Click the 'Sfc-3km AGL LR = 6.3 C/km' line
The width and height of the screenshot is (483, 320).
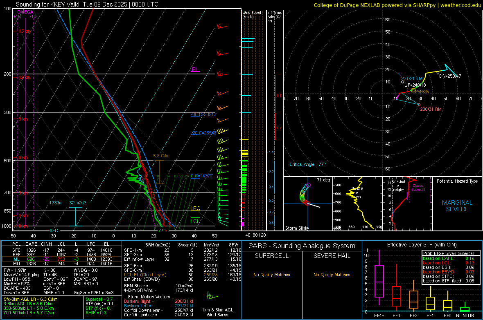(31, 299)
